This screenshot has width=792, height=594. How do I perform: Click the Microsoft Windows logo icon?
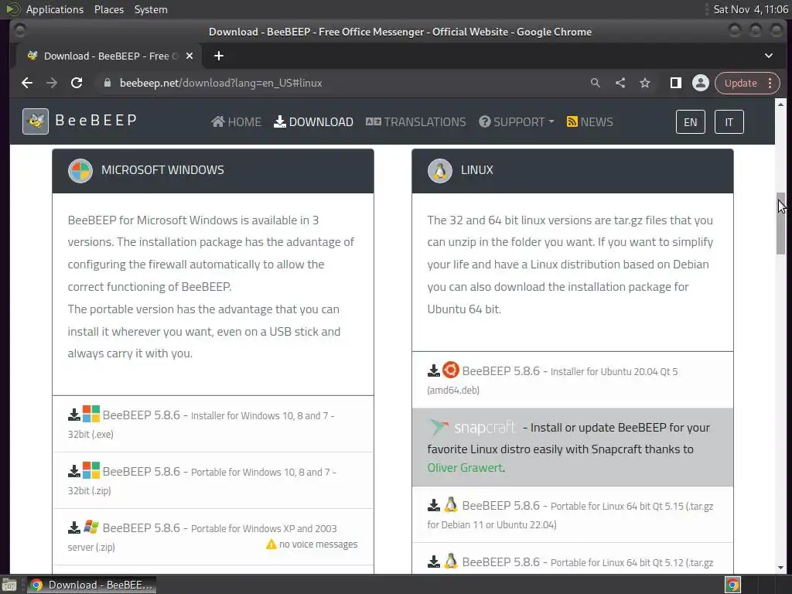pyautogui.click(x=80, y=171)
